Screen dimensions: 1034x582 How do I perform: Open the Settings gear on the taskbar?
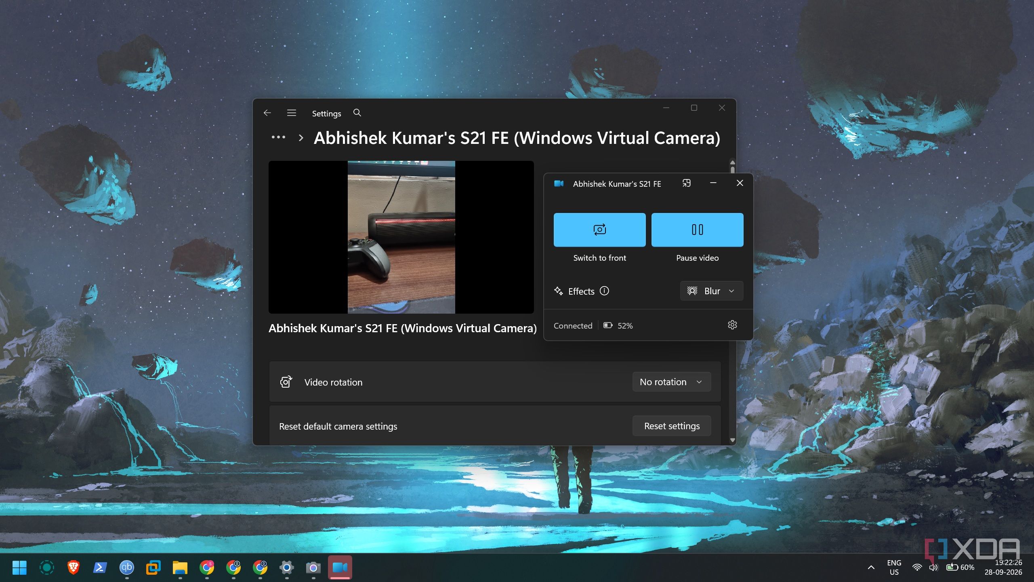tap(287, 567)
